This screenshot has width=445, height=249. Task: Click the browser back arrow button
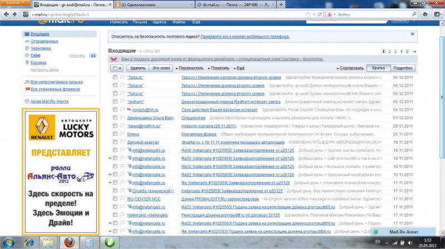pyautogui.click(x=7, y=14)
